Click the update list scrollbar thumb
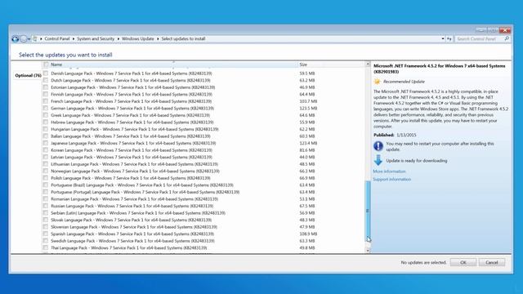Screen dimensions: 523x294 tap(368, 212)
